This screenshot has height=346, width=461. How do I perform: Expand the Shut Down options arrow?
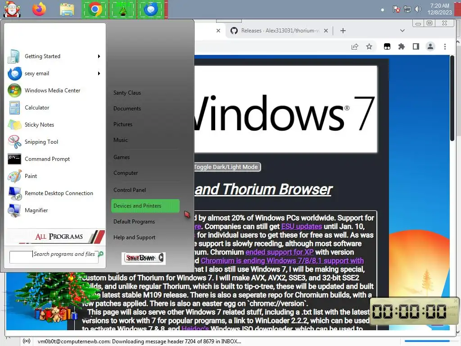pyautogui.click(x=161, y=258)
